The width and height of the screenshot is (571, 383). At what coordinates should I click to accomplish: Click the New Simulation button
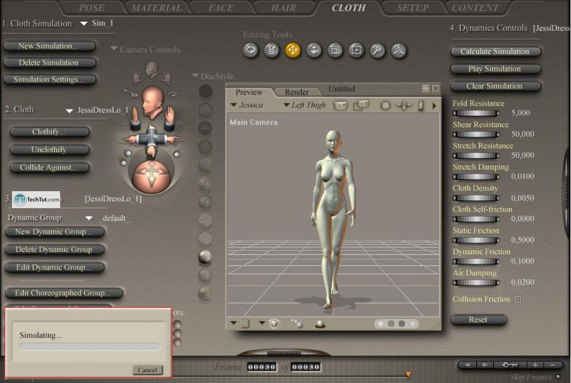[x=49, y=46]
